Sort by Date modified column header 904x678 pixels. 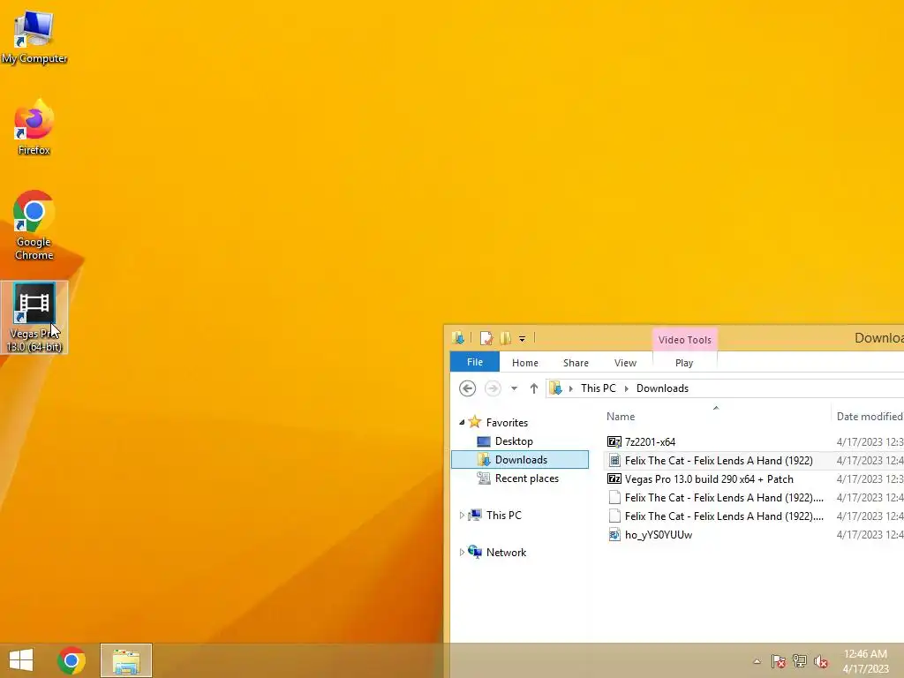coord(869,417)
